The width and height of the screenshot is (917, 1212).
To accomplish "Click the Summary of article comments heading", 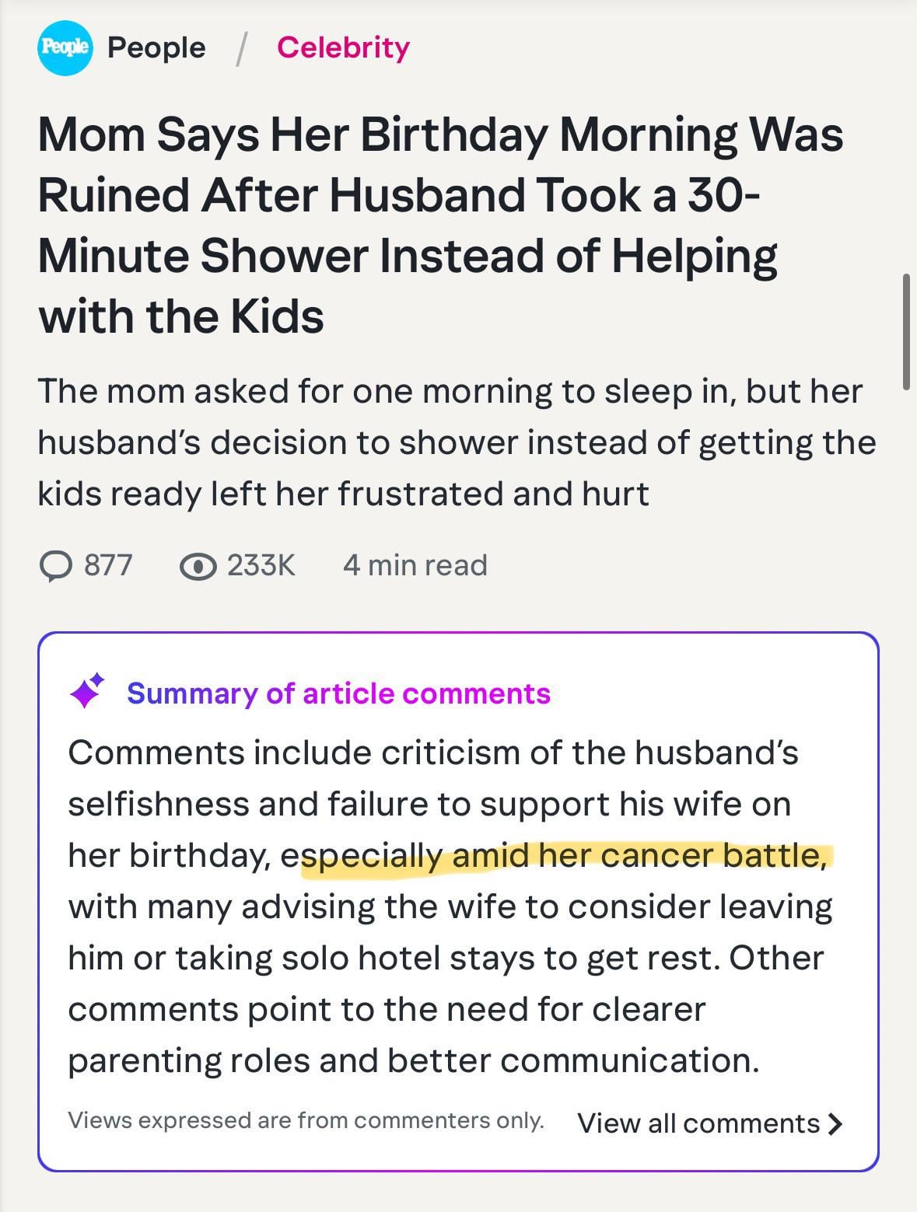I will click(338, 693).
